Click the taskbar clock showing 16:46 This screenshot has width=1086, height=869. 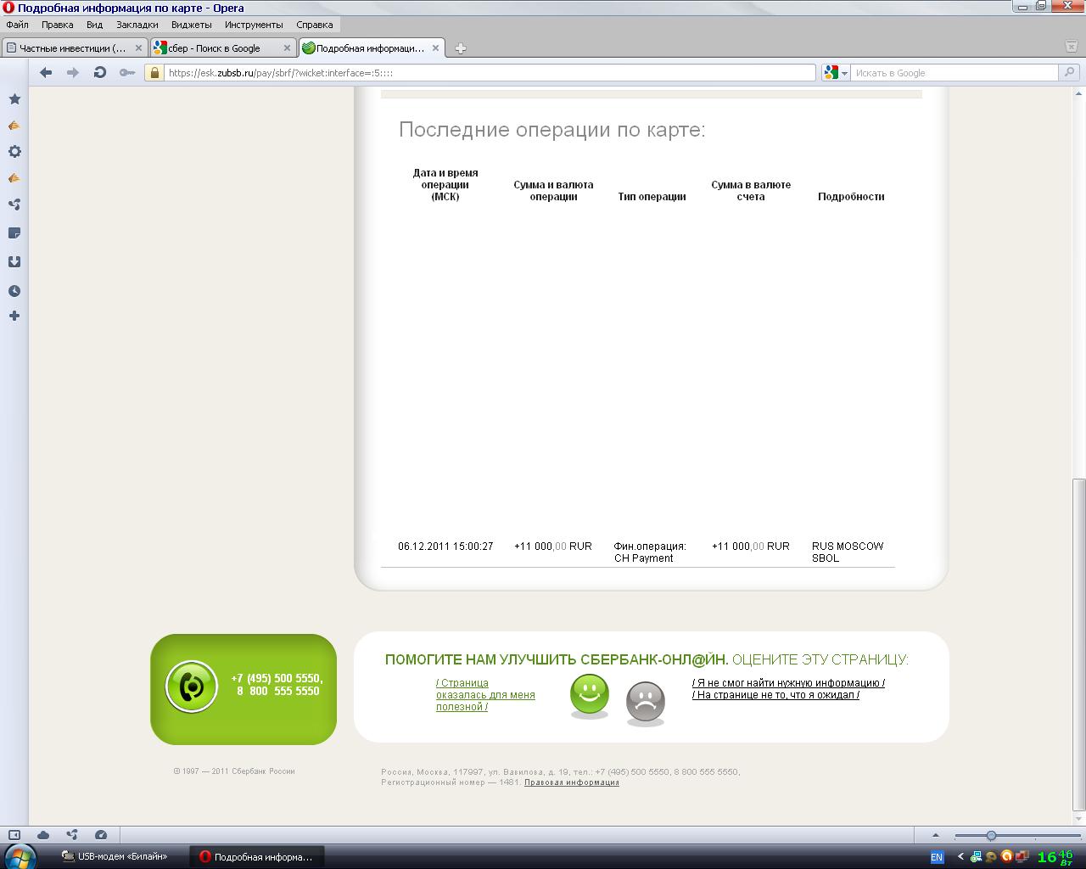tap(1055, 857)
